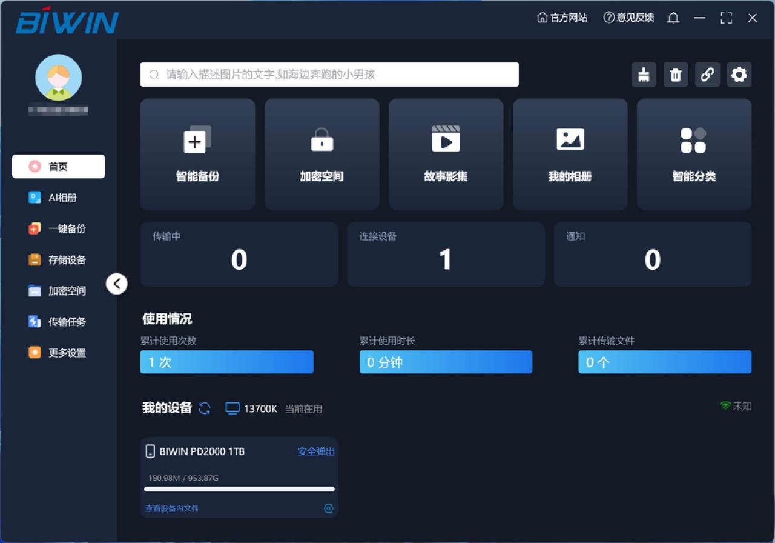Open the 智能备份 (Smart Backup) feature card
Viewport: 775px width, 543px height.
tap(197, 154)
